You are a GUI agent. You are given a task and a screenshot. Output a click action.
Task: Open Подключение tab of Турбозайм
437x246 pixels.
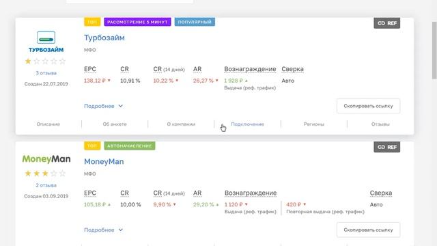pos(247,124)
